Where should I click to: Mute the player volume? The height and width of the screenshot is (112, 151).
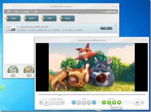tap(62, 102)
